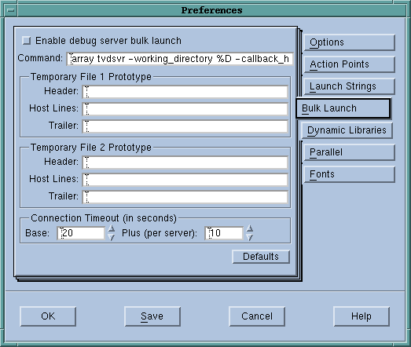Image resolution: width=411 pixels, height=347 pixels.
Task: Click the Save button
Action: point(152,316)
